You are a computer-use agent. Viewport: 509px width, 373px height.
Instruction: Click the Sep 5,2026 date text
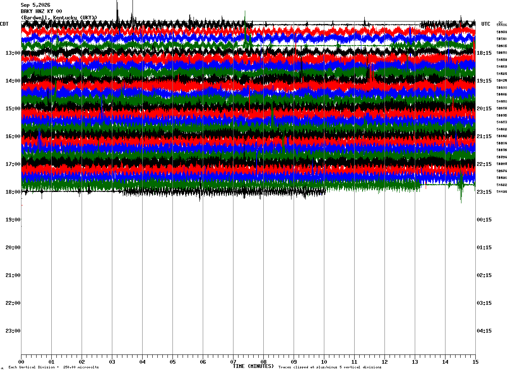pos(35,5)
